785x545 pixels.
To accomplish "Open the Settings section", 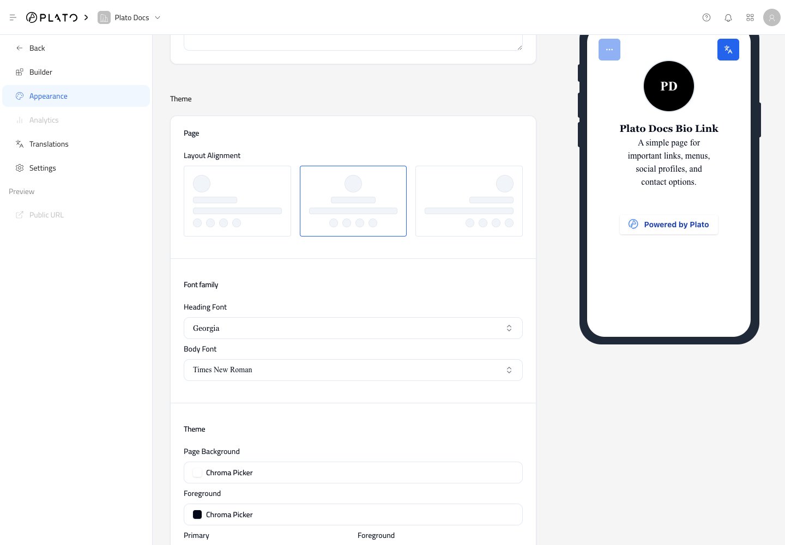I will coord(76,168).
